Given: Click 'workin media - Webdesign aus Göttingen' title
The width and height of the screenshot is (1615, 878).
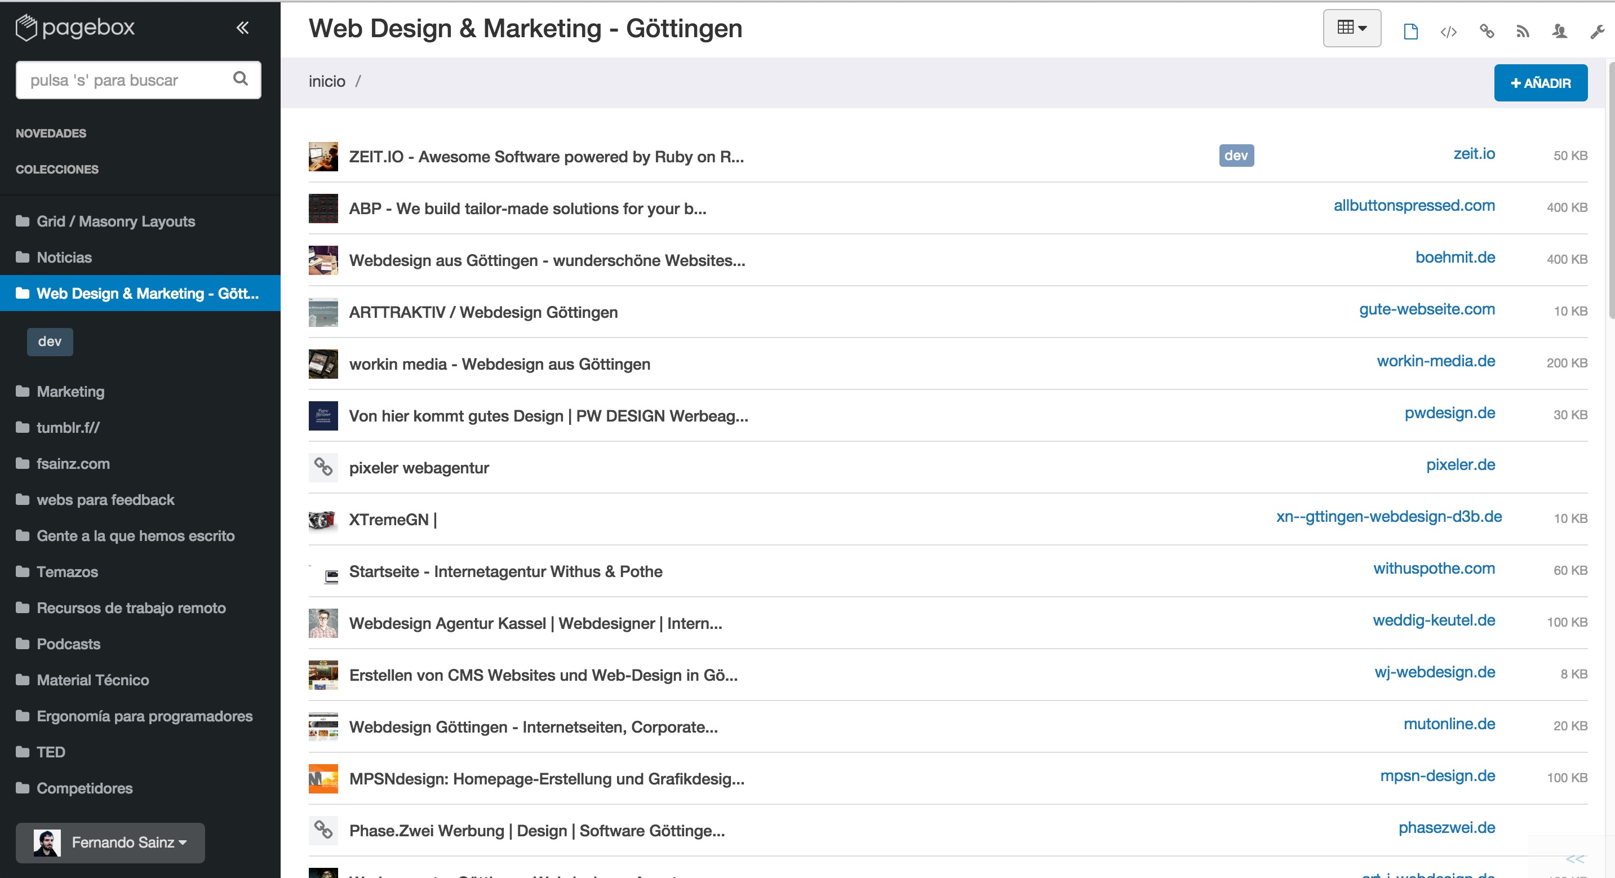Looking at the screenshot, I should point(500,365).
